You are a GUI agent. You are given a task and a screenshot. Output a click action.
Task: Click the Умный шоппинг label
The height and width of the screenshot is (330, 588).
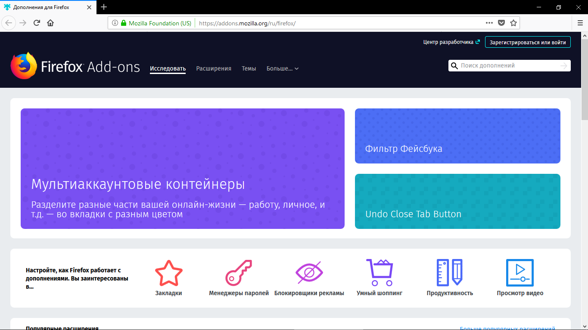click(x=380, y=293)
